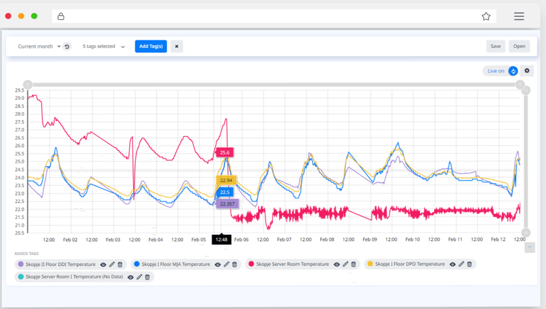The width and height of the screenshot is (546, 309).
Task: Open the Current month period dropdown
Action: pyautogui.click(x=39, y=46)
